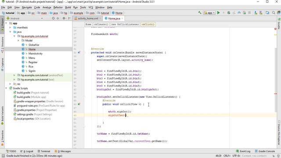Close the Home.java tab

122,18
